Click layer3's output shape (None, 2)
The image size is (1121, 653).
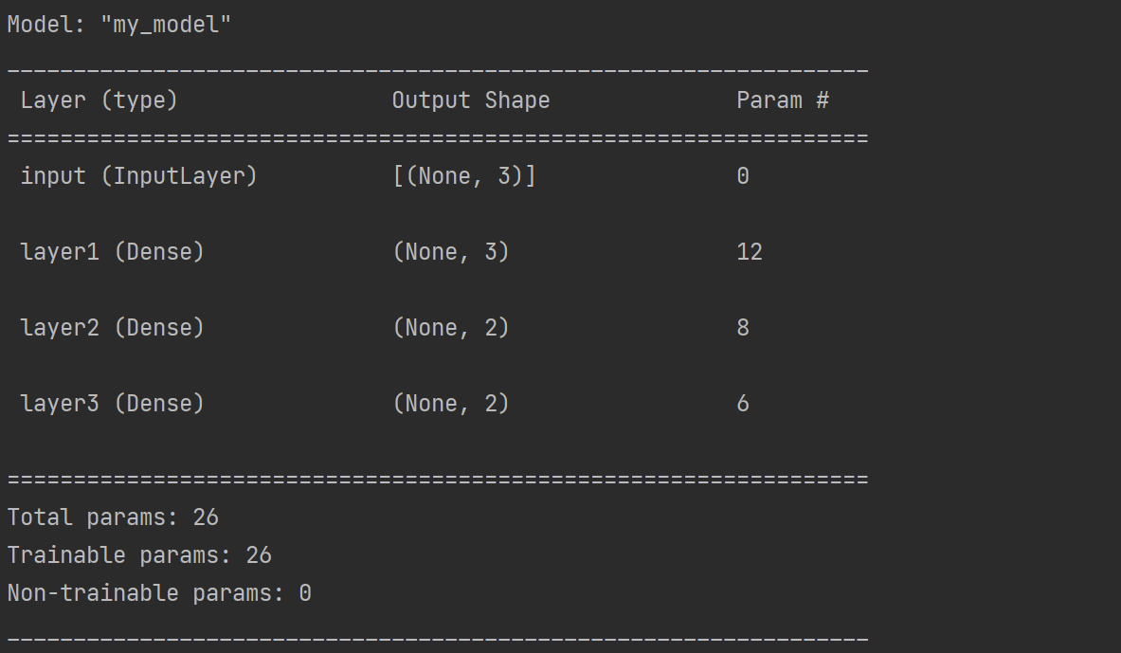[x=450, y=404]
